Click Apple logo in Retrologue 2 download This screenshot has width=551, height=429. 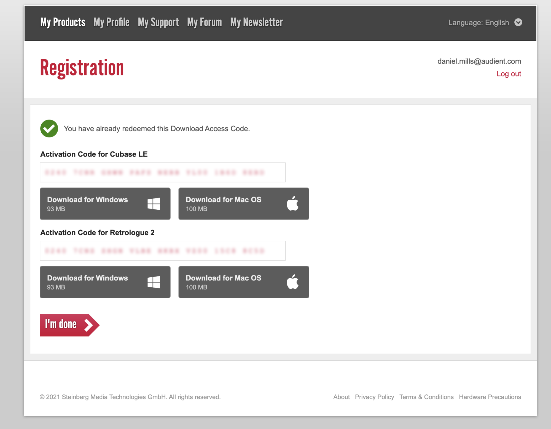[292, 282]
